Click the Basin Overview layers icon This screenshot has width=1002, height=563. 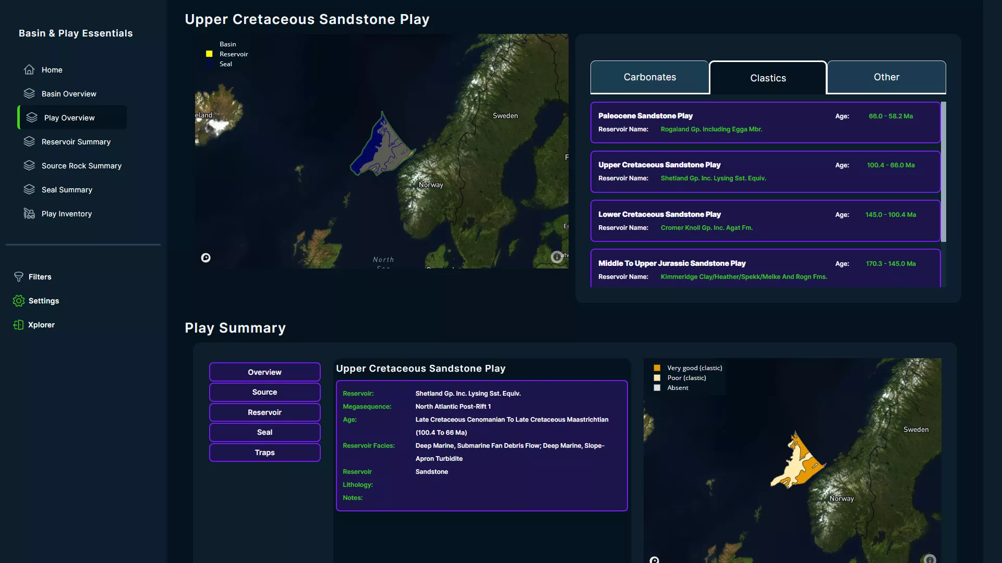(29, 94)
